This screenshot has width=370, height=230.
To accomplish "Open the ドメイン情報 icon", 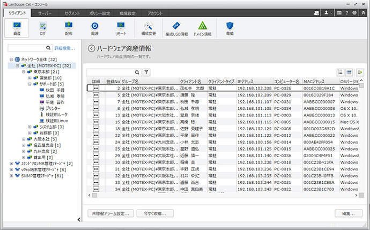I will 203,28.
